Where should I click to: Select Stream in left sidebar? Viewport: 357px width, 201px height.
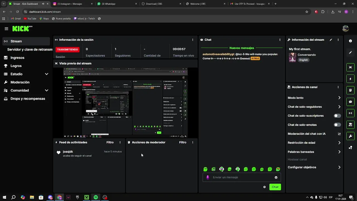click(26, 41)
